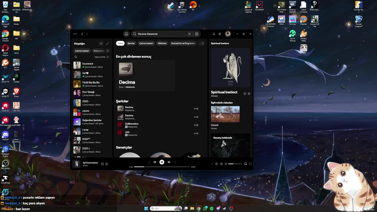Open OBS Studio desktop shortcut
This screenshot has height=212, width=377.
[5, 165]
